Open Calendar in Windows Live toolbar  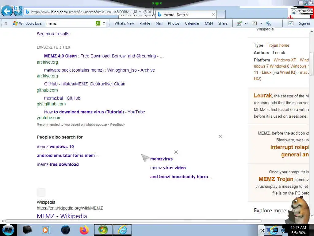[x=192, y=23]
